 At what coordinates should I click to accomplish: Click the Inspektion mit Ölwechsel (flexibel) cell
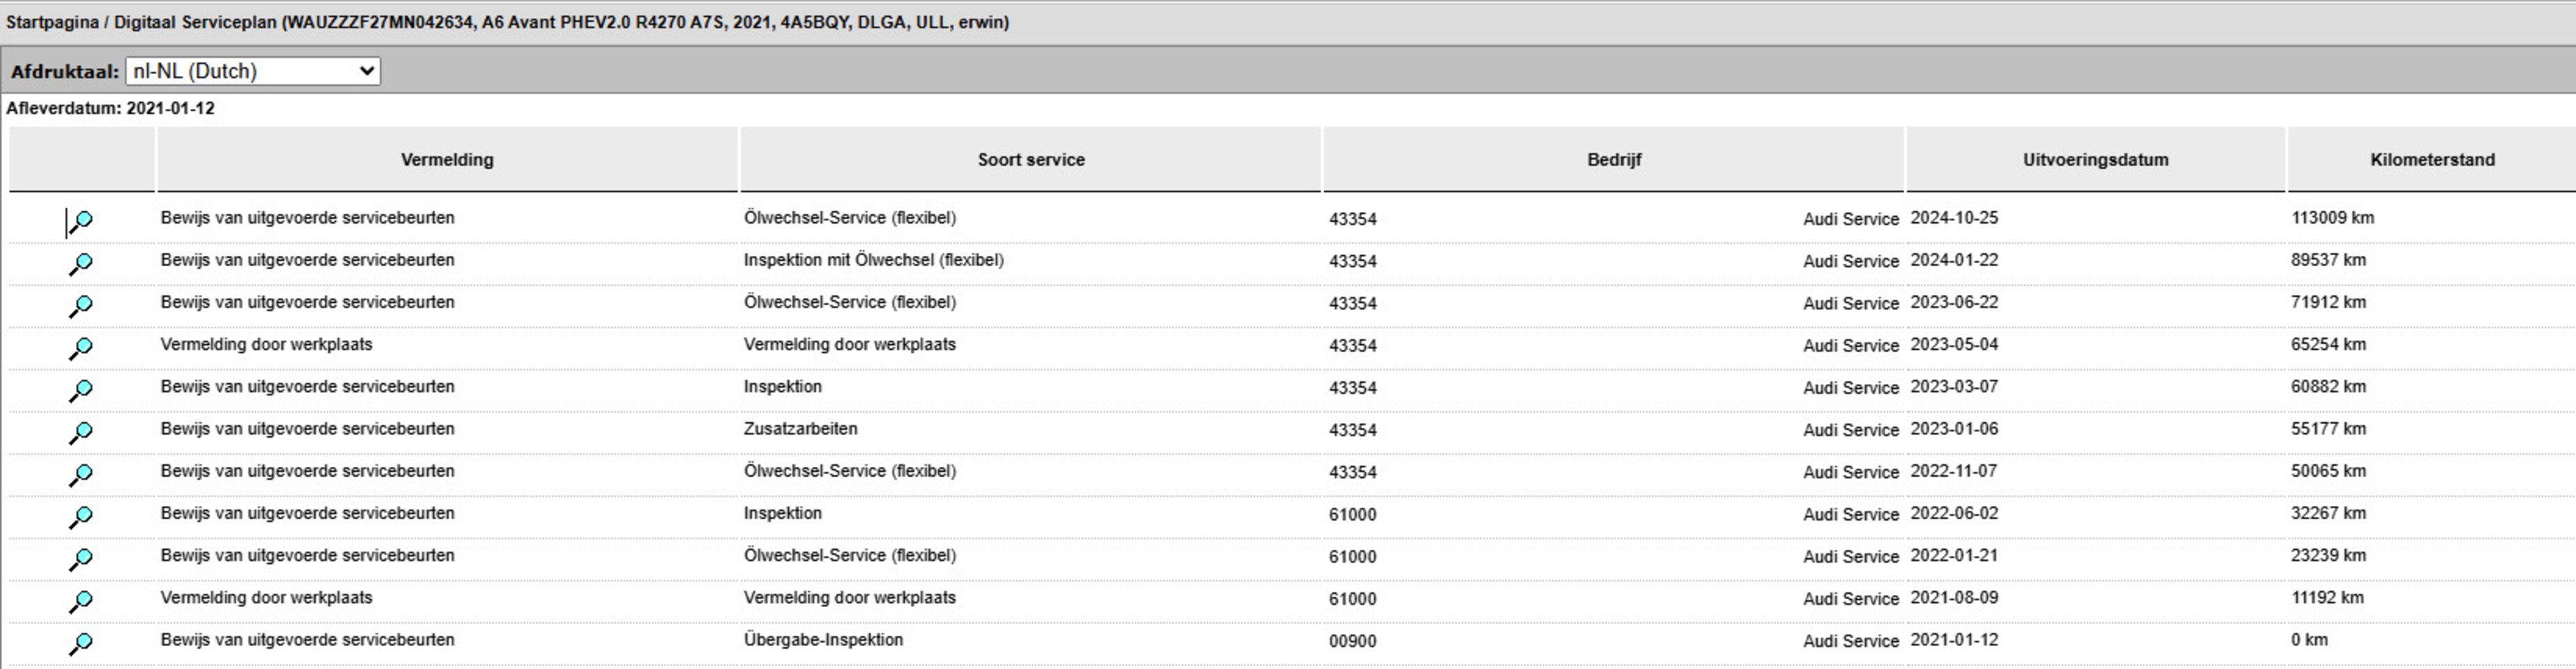coord(873,260)
